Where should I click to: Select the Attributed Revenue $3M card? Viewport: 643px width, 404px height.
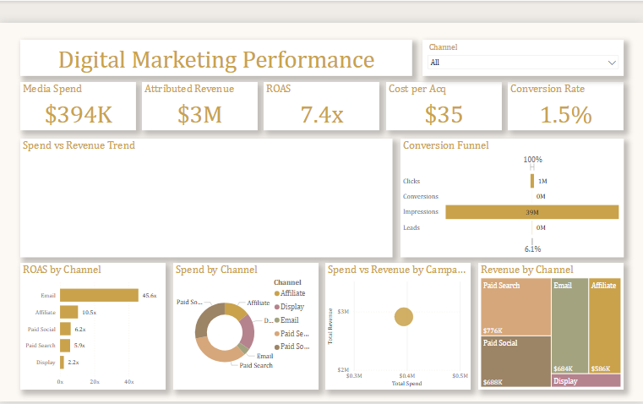pyautogui.click(x=199, y=106)
